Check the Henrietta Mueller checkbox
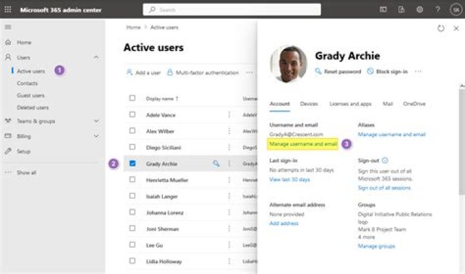 click(132, 179)
